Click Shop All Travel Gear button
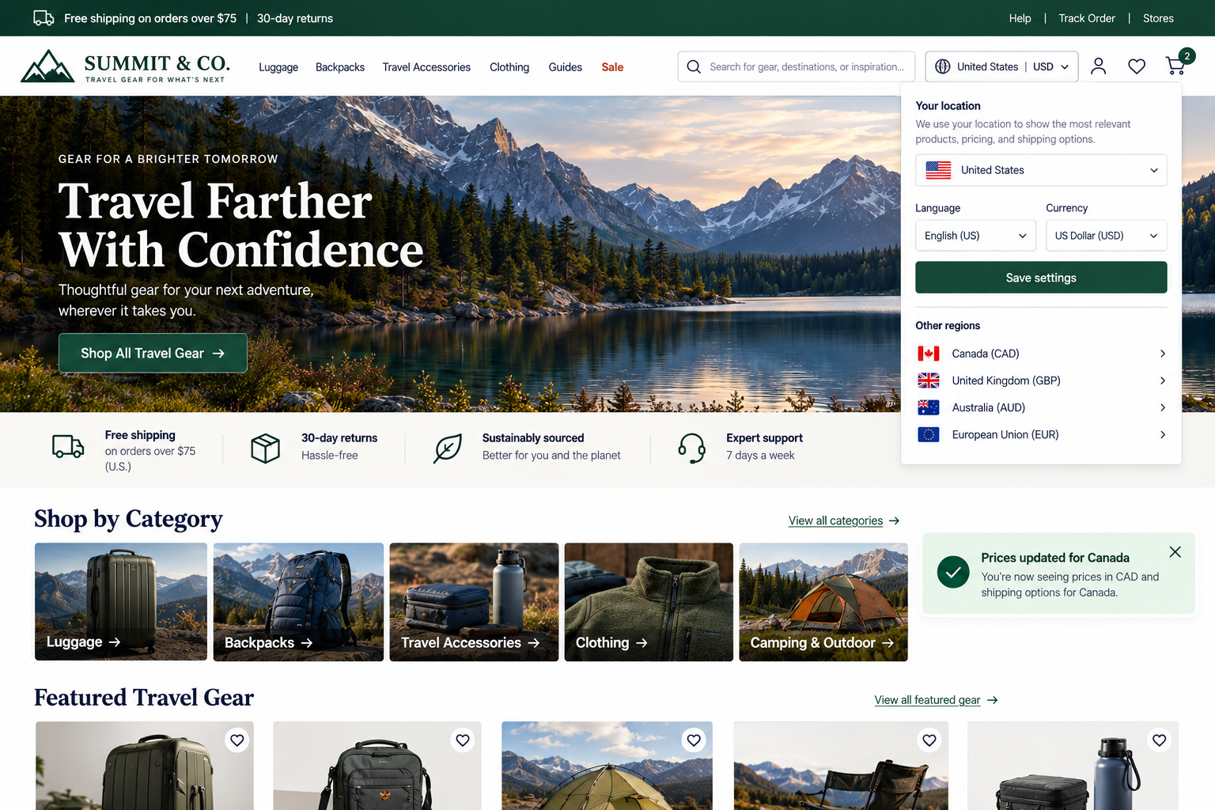 (x=153, y=353)
